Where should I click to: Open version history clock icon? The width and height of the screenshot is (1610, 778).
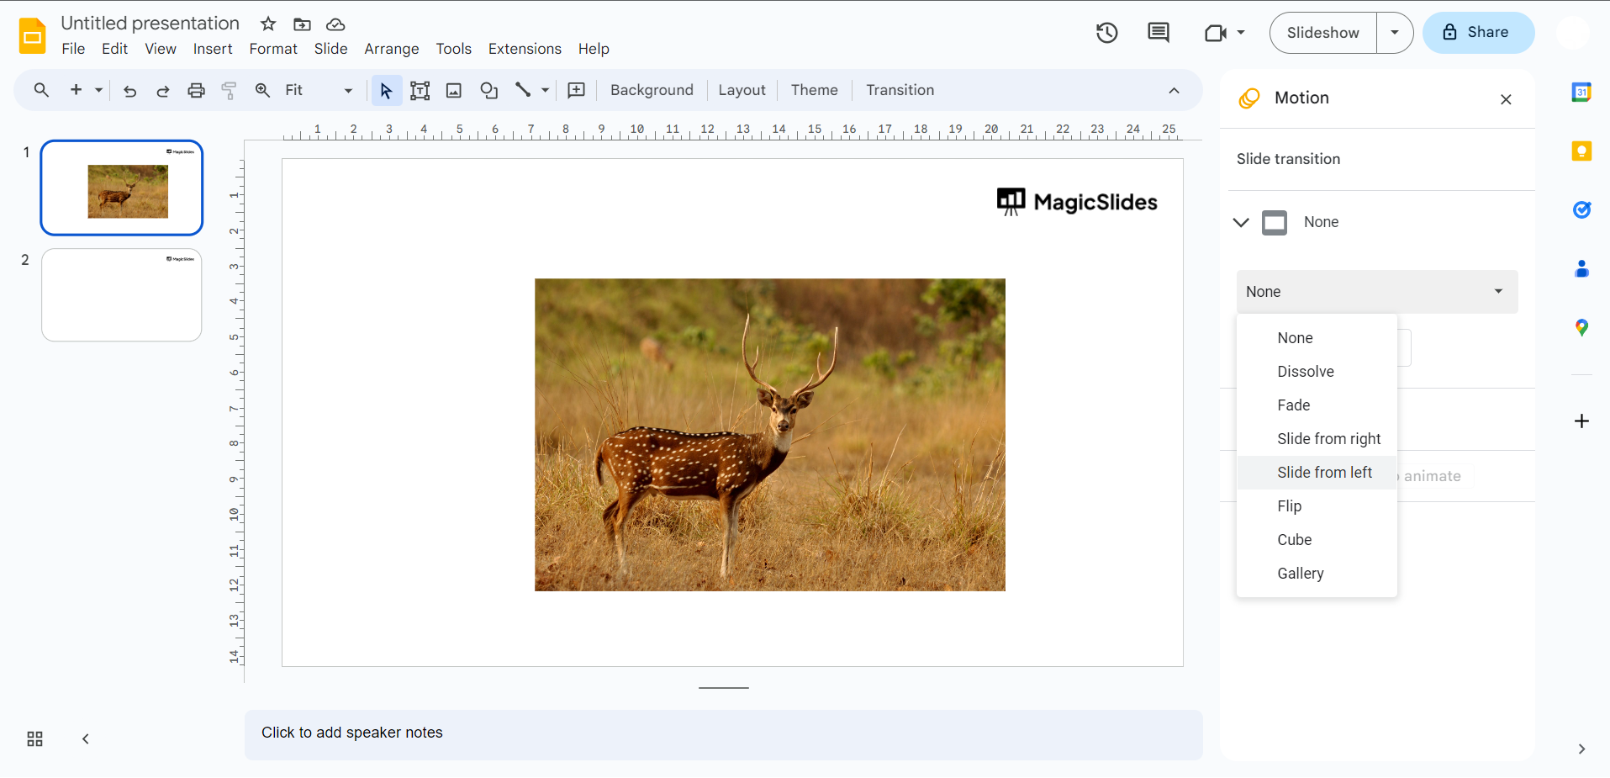(1106, 33)
